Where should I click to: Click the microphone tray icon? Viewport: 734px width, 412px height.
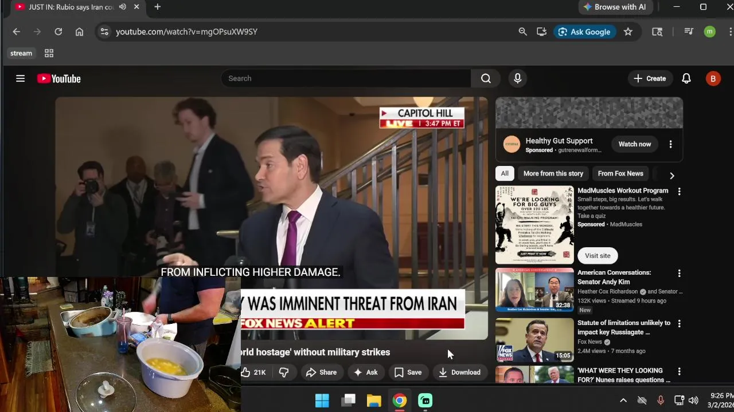[x=660, y=401]
